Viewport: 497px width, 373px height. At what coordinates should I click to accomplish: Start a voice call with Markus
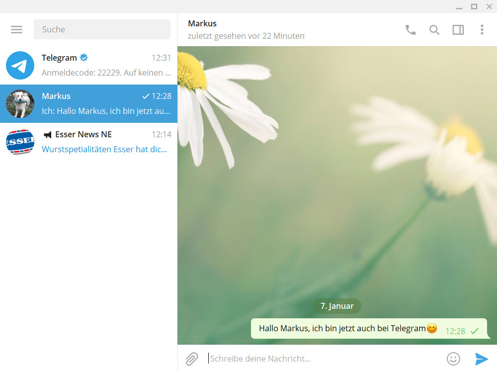pos(410,29)
